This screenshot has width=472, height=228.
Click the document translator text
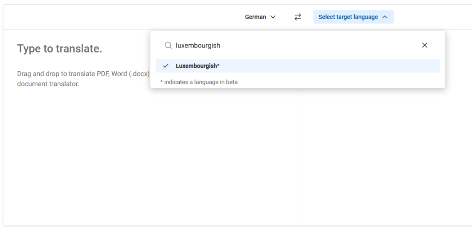click(x=48, y=84)
